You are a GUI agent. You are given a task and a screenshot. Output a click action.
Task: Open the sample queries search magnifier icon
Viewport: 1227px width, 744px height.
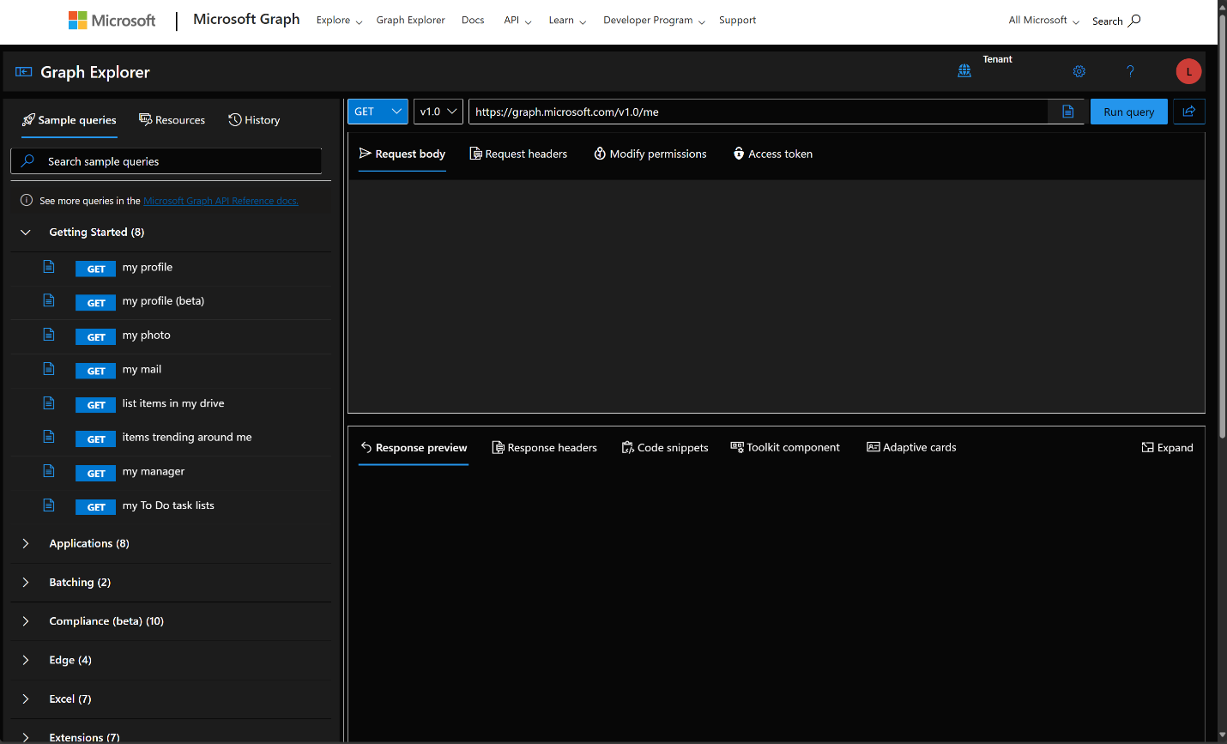click(26, 161)
